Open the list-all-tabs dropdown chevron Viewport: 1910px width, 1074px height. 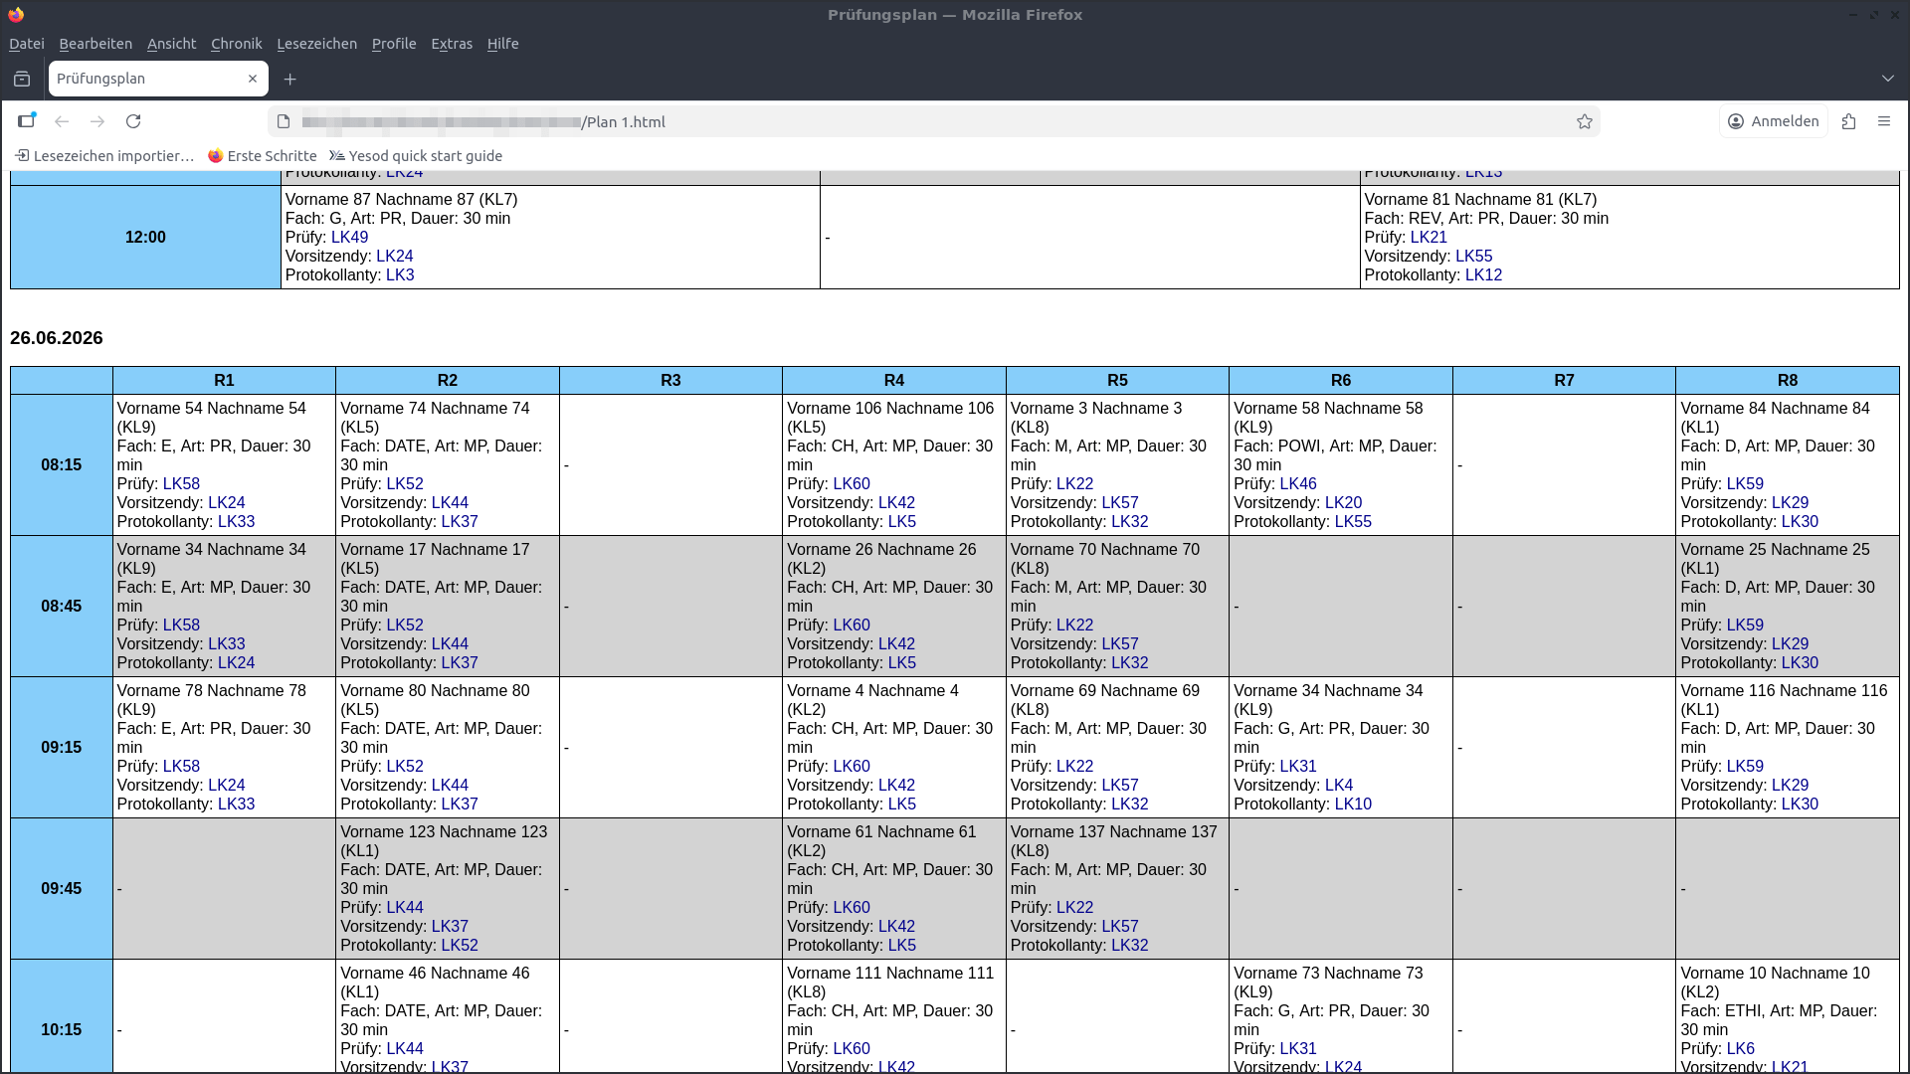pyautogui.click(x=1889, y=79)
